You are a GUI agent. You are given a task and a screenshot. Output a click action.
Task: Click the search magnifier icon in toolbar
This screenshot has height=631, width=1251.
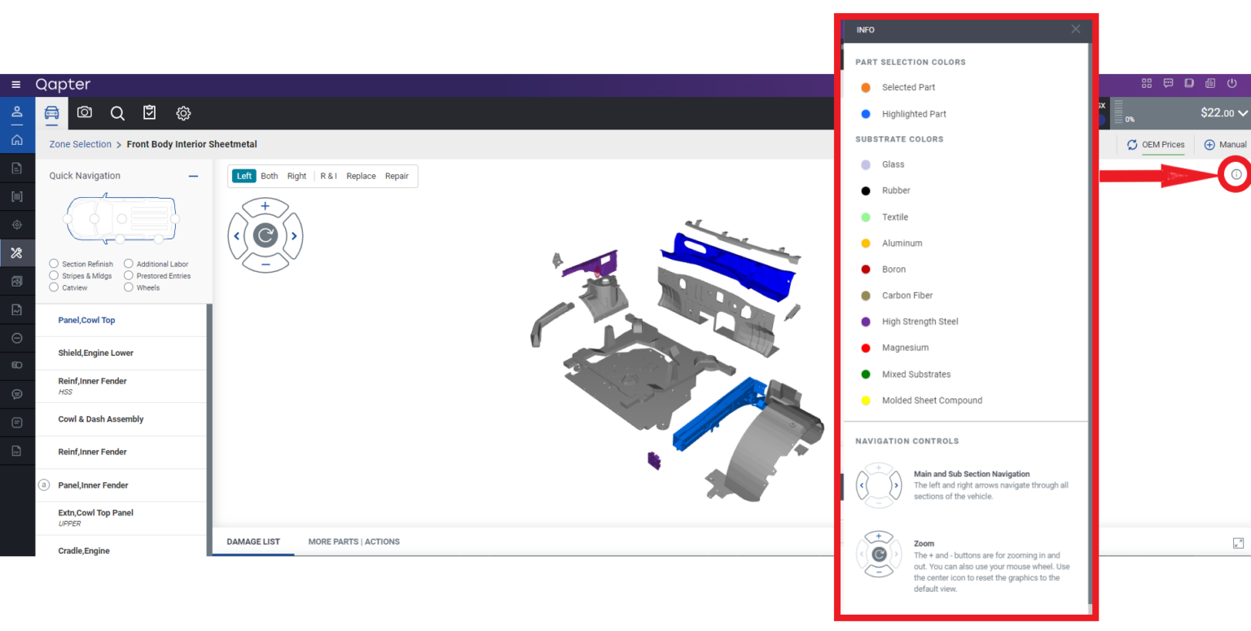click(117, 113)
